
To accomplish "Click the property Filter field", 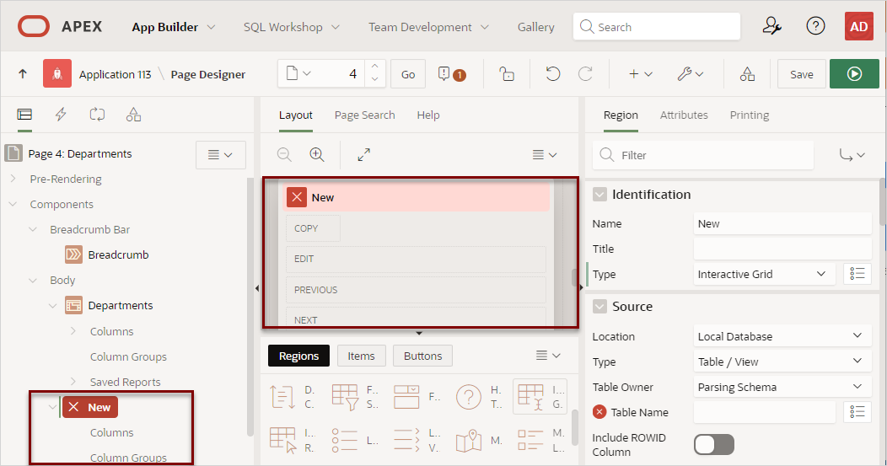I will pos(702,155).
